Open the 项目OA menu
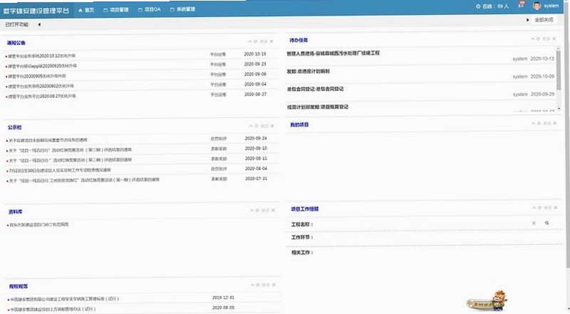 coord(150,9)
